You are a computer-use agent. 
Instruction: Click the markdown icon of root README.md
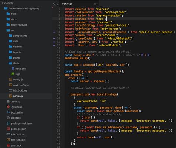coord(8,134)
